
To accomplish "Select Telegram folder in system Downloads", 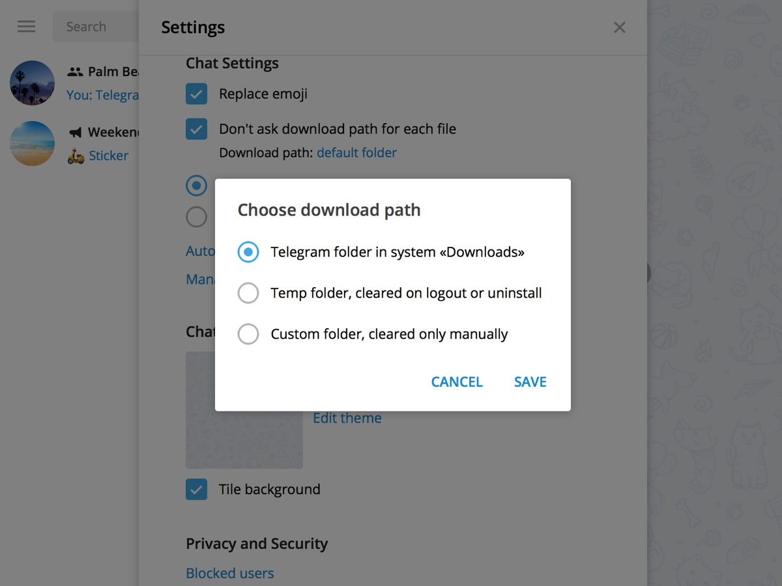I will pyautogui.click(x=248, y=252).
